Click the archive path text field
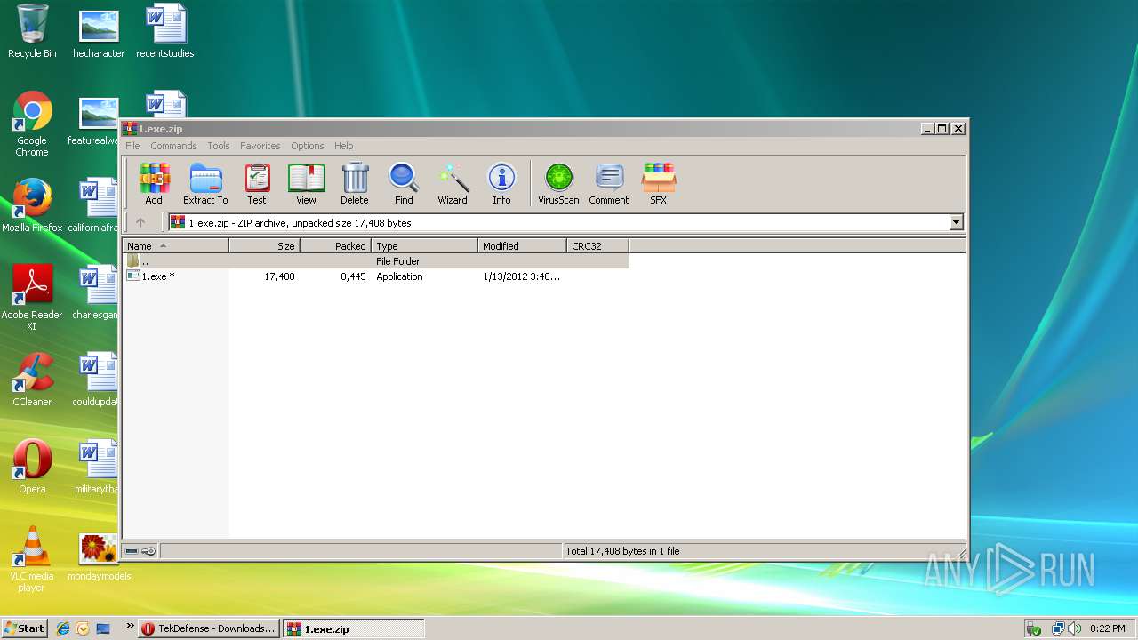The image size is (1138, 640). point(558,223)
